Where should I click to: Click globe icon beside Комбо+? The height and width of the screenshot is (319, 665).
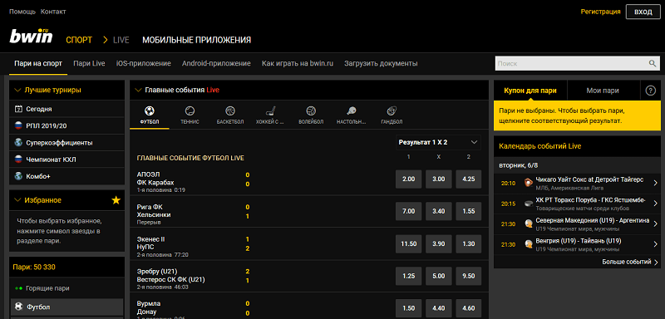point(18,176)
